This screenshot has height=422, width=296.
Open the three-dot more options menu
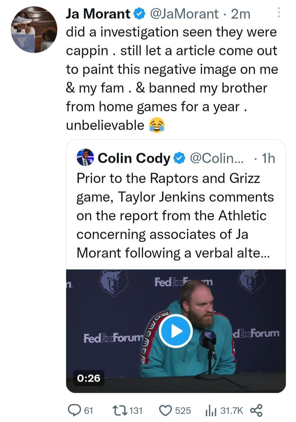tap(279, 12)
